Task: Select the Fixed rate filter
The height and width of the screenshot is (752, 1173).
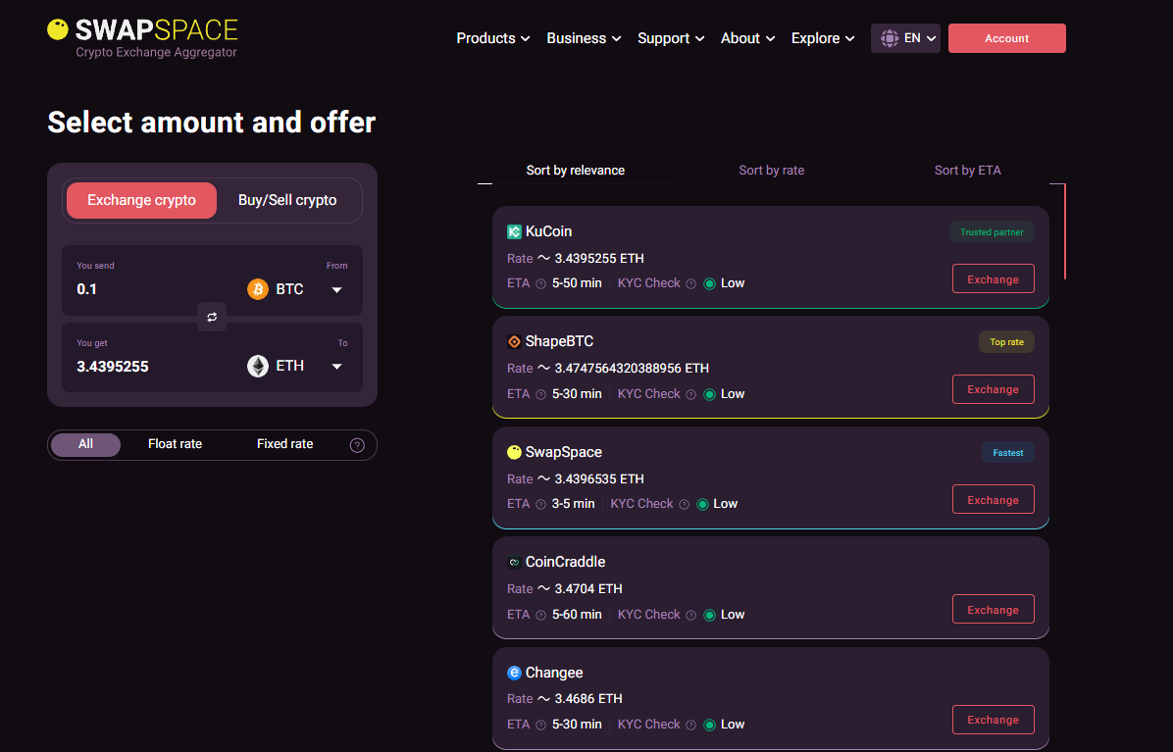Action: [x=284, y=444]
